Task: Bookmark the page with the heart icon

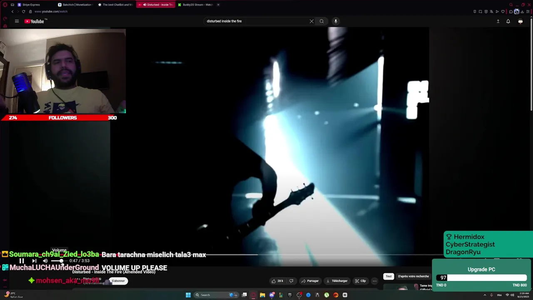Action: point(503,12)
